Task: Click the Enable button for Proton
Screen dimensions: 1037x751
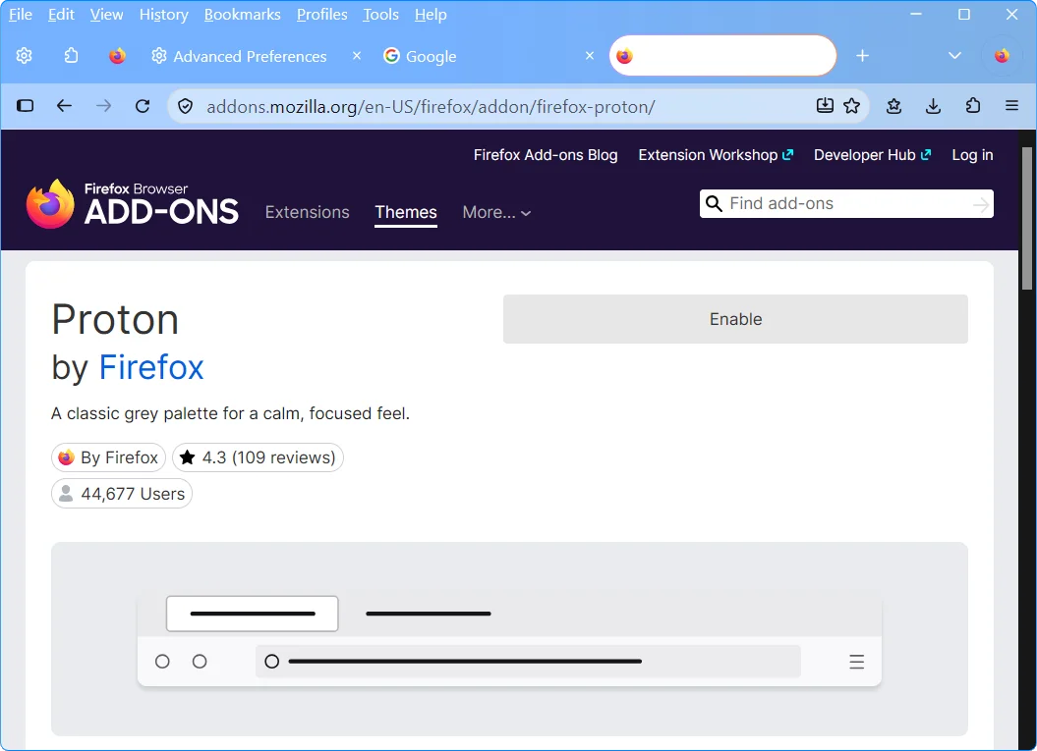Action: 735,319
